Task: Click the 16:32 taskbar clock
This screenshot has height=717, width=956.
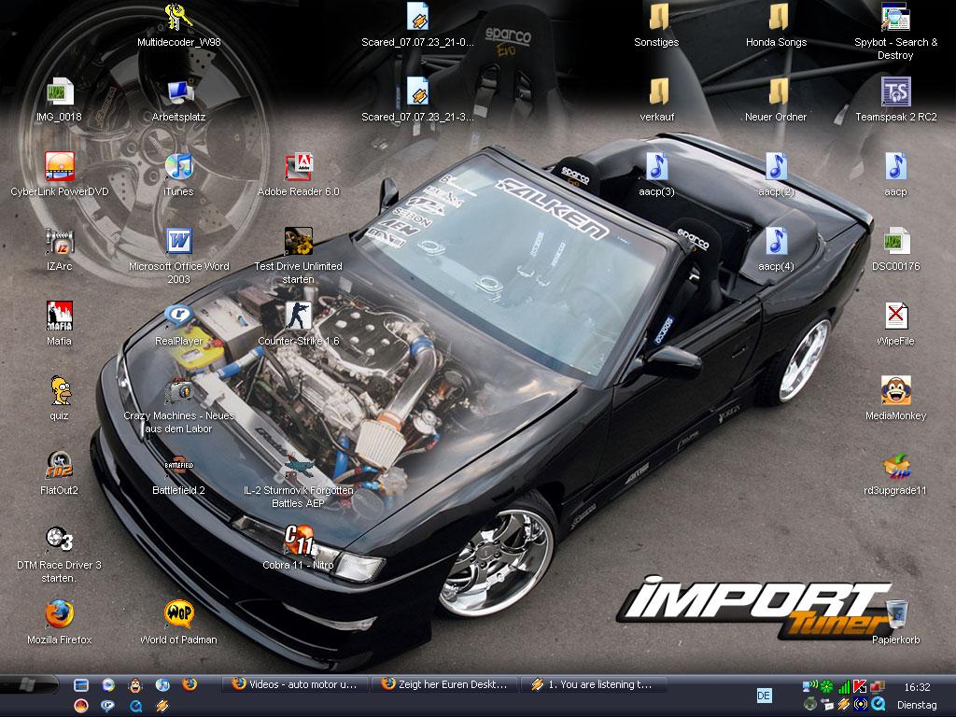Action: click(917, 687)
